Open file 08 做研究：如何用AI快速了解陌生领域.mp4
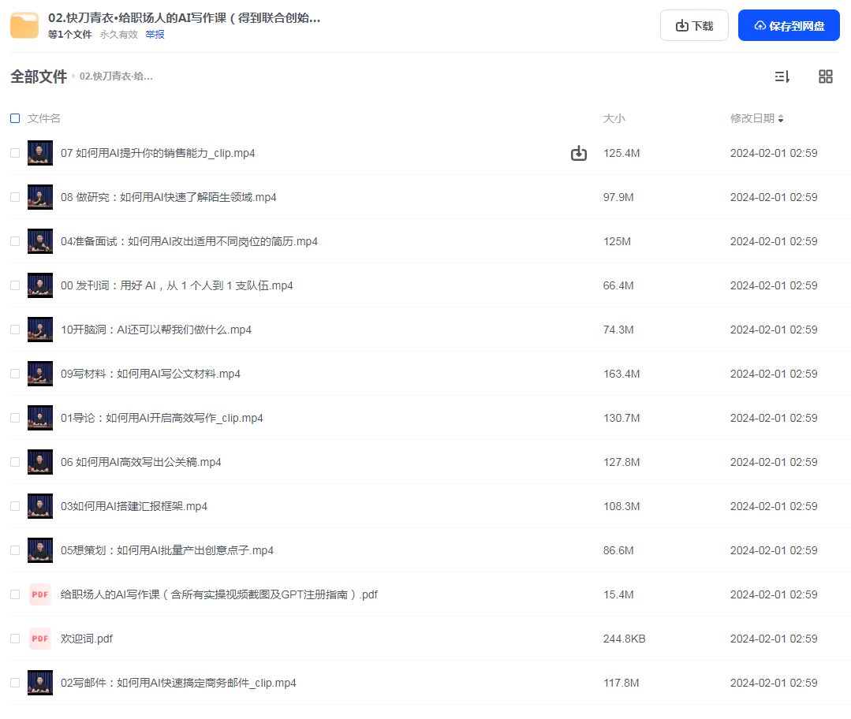Image resolution: width=851 pixels, height=719 pixels. coord(168,197)
